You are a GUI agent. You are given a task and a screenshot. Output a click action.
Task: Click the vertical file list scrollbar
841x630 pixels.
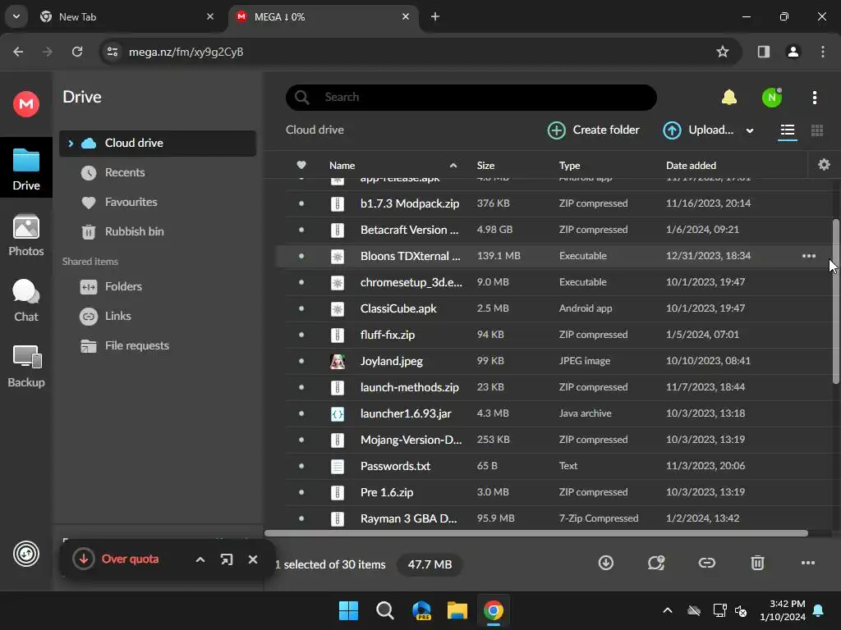(835, 301)
